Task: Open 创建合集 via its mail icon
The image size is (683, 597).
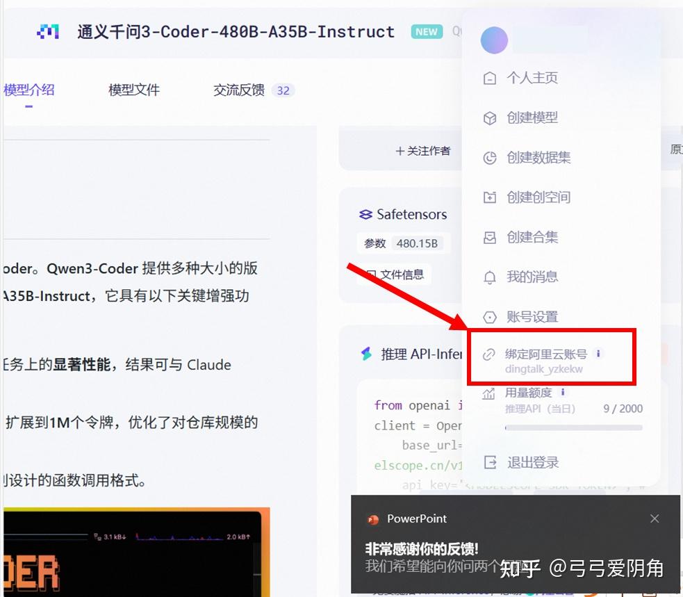Action: coord(491,236)
